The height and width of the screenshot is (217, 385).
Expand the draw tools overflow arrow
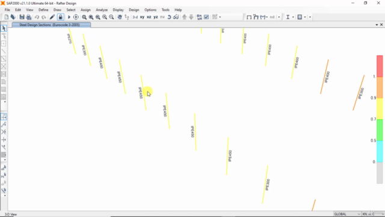[5, 102]
